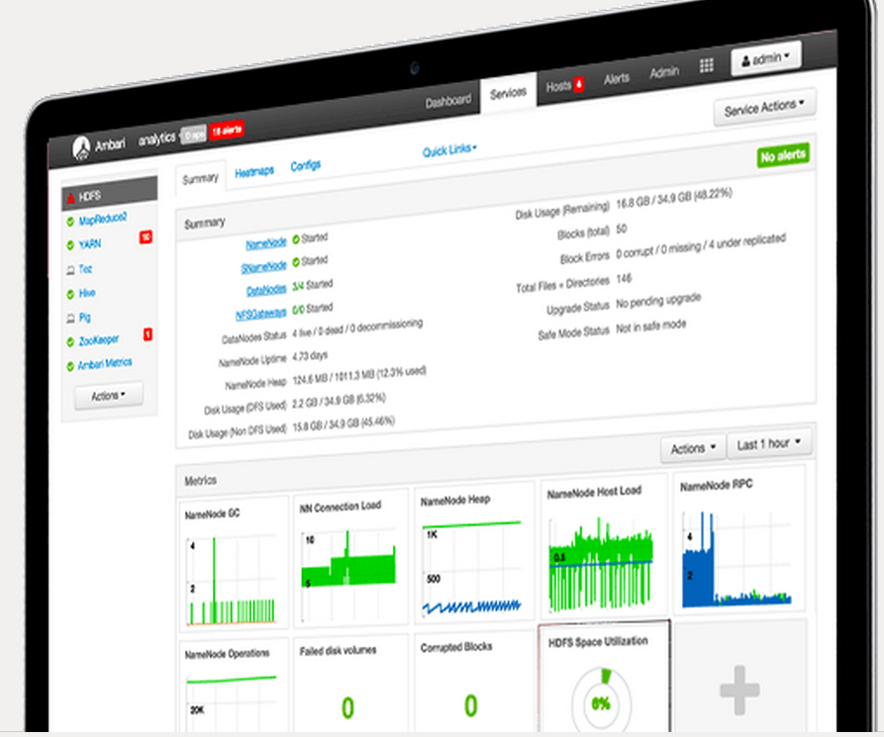Image resolution: width=884 pixels, height=737 pixels.
Task: Click the 18 alerts button
Action: pyautogui.click(x=227, y=131)
